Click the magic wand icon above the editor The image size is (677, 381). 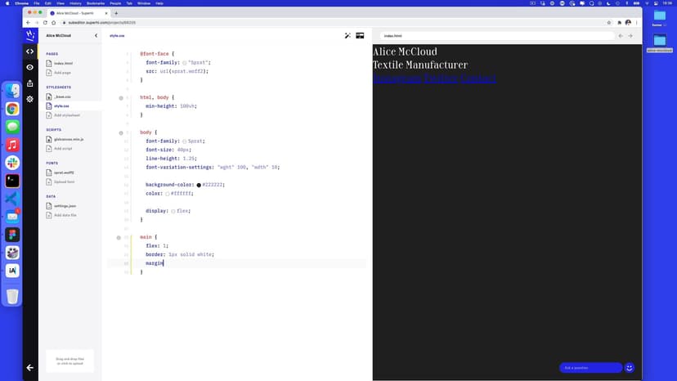[x=347, y=36]
